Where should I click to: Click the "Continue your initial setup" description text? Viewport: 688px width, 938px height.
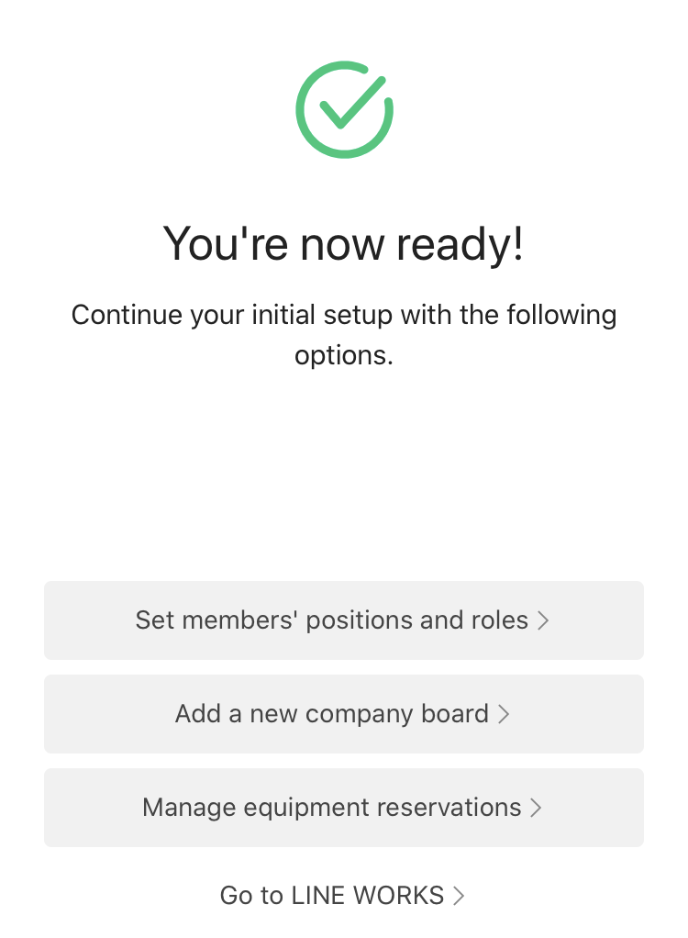pyautogui.click(x=344, y=316)
